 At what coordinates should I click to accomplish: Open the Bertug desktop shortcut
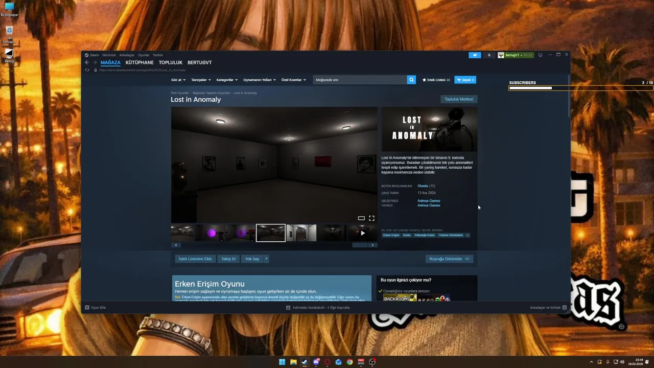[x=9, y=56]
